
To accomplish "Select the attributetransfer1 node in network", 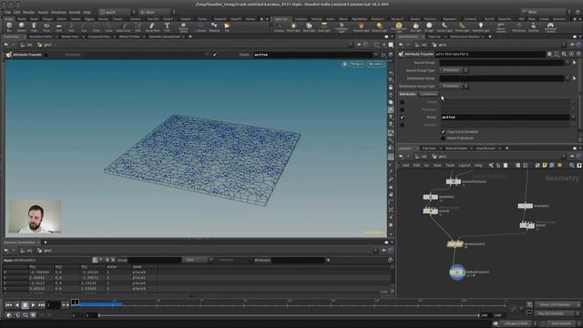I will coord(455,244).
